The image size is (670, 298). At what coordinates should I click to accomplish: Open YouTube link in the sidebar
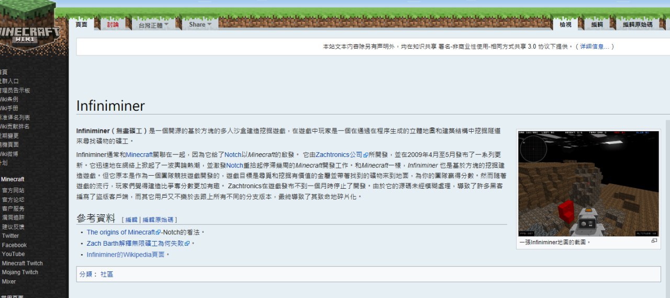[13, 254]
